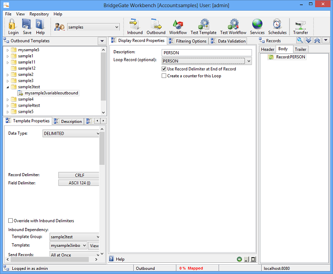Switch to the Filtering Options tab
This screenshot has height=274, width=333.
188,41
